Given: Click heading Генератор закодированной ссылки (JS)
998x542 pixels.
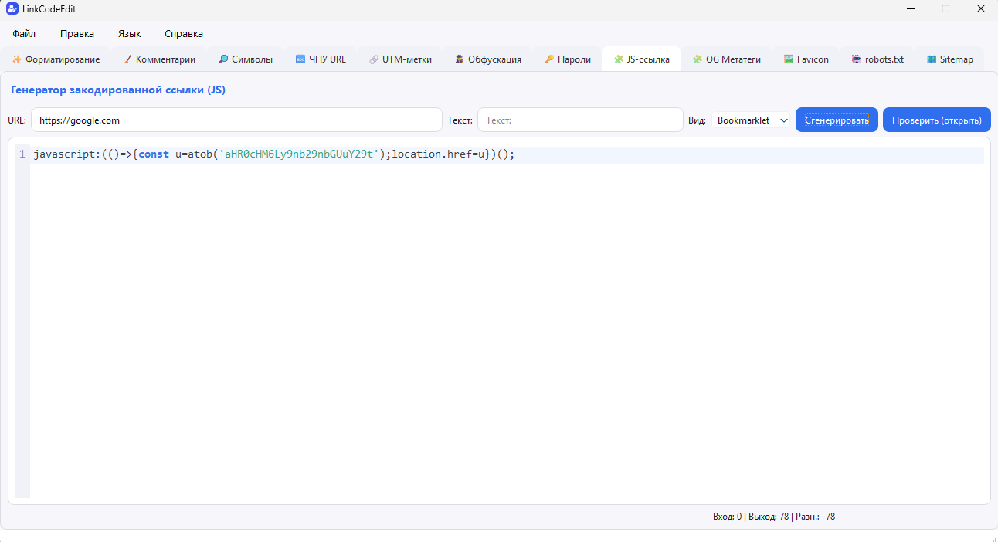Looking at the screenshot, I should coord(118,90).
